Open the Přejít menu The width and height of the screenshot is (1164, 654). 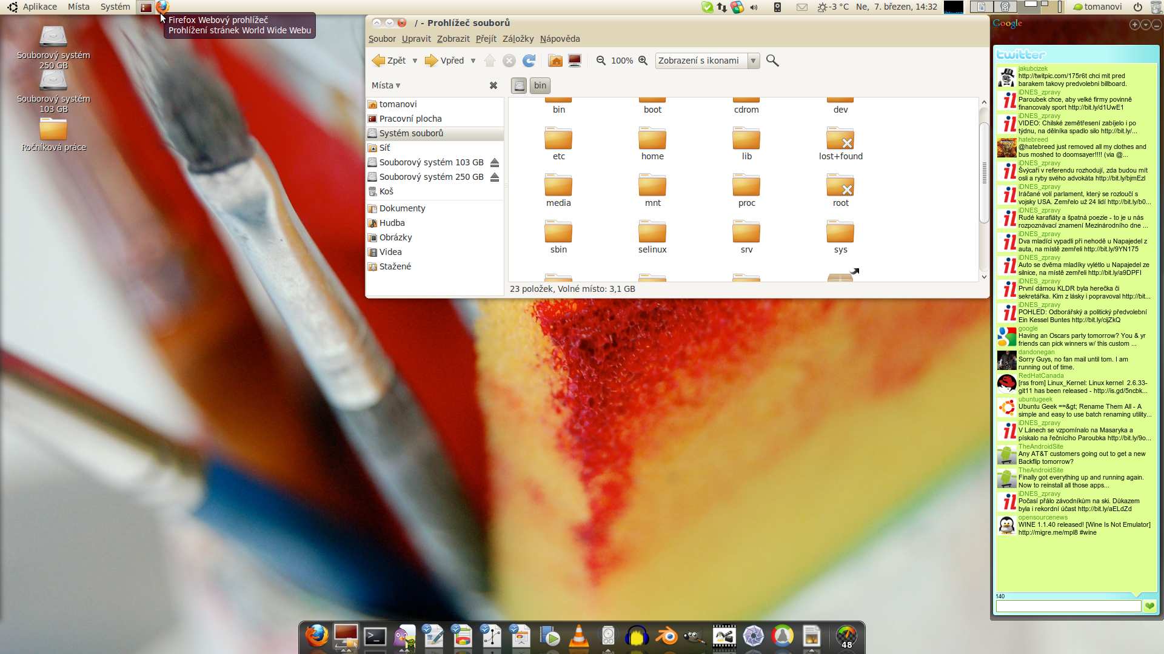tap(486, 39)
